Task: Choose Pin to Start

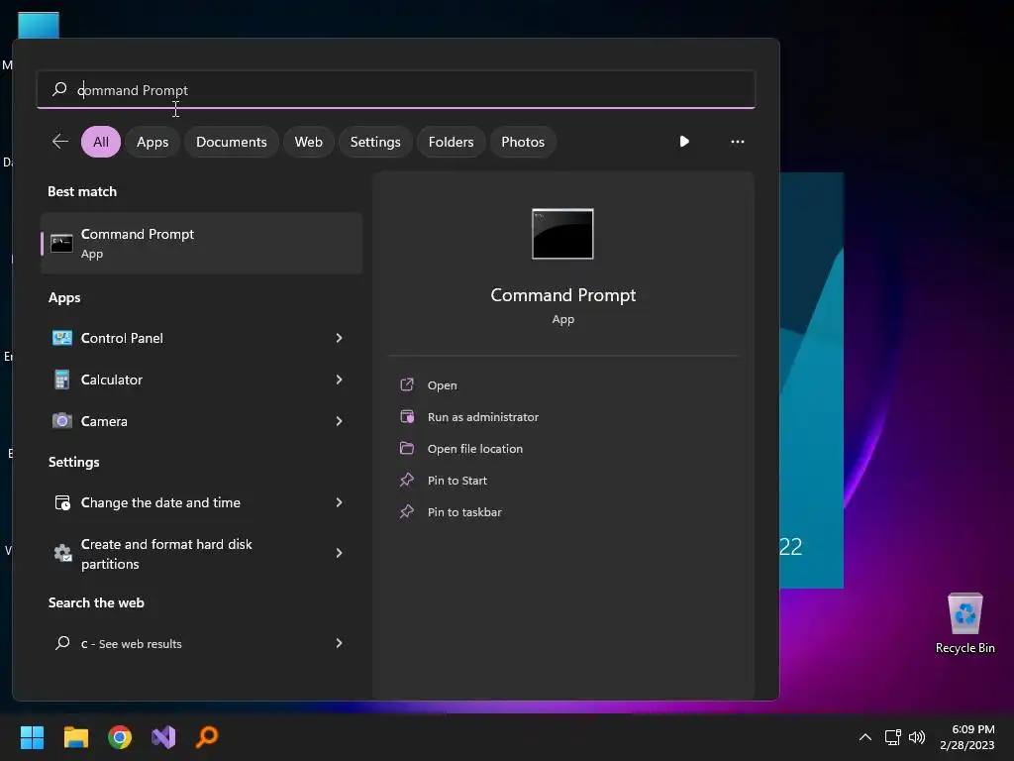Action: 457,481
